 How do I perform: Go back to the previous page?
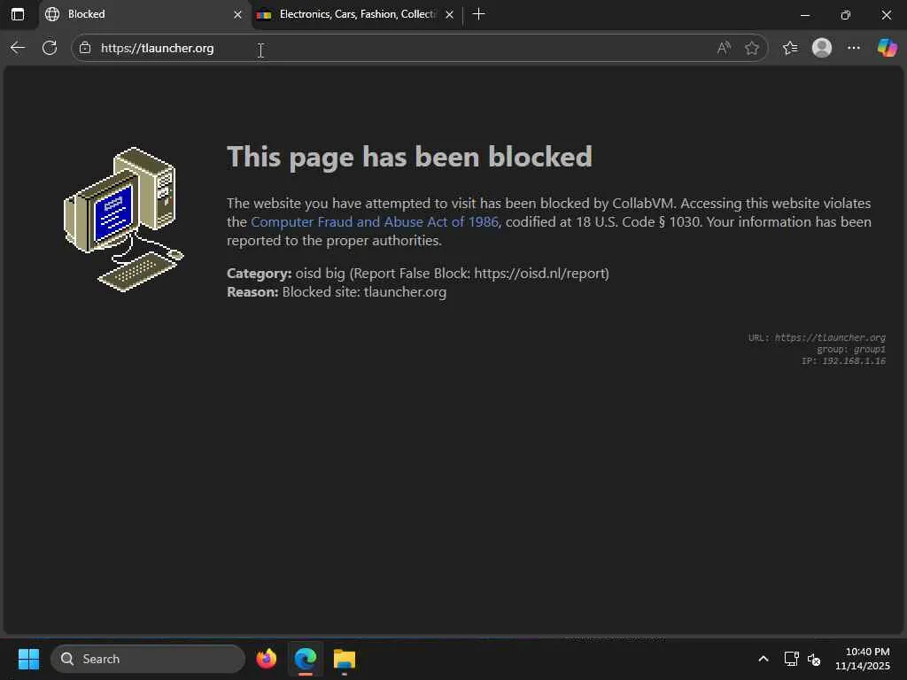18,48
